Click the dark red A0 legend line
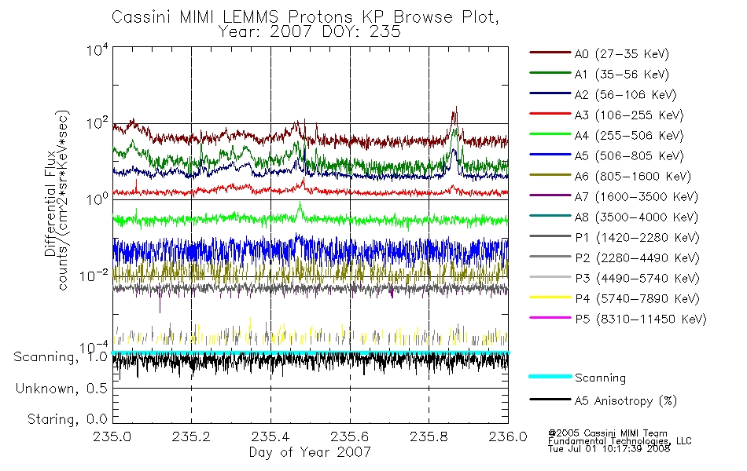 (550, 53)
